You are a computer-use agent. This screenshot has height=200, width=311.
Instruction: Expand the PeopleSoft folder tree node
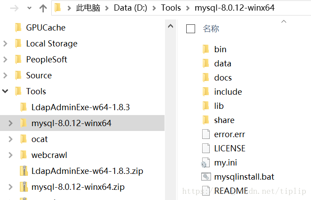(5, 59)
